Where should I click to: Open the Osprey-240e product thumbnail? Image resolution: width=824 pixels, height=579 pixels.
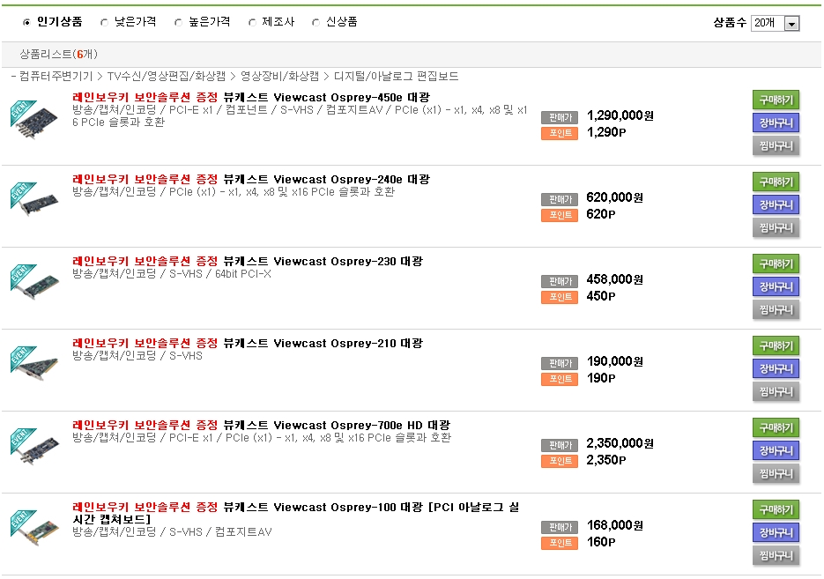[34, 200]
